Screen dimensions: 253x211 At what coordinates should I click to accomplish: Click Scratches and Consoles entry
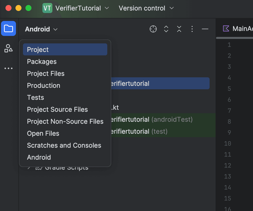(x=64, y=145)
